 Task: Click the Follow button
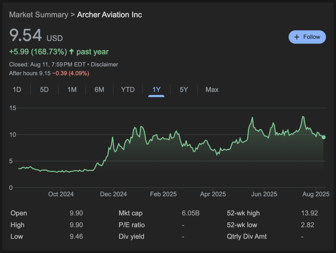point(307,37)
